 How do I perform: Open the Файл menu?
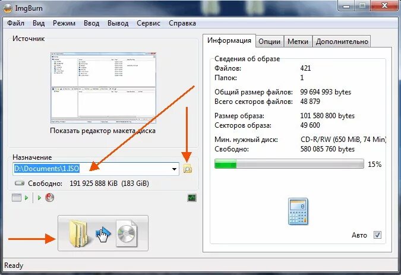pyautogui.click(x=15, y=23)
